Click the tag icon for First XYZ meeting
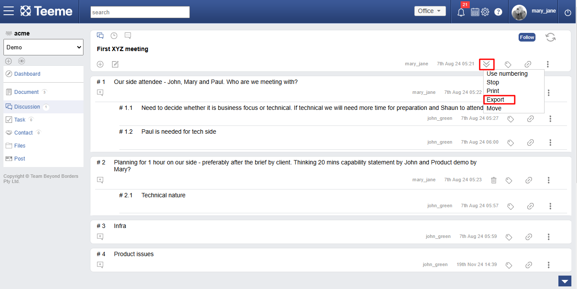Image resolution: width=577 pixels, height=289 pixels. point(508,64)
